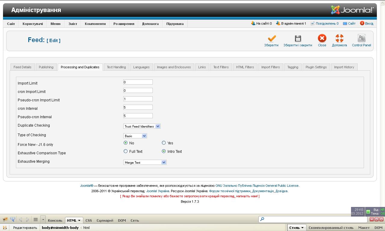This screenshot has height=231, width=385.
Task: Open the Компоненти menu
Action: [x=95, y=24]
